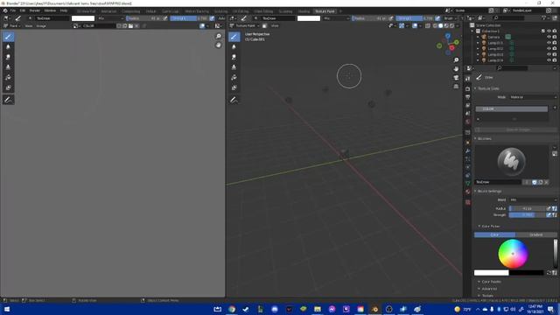Click Radius slider in Brush Settings
This screenshot has height=315, width=560.
click(x=527, y=208)
